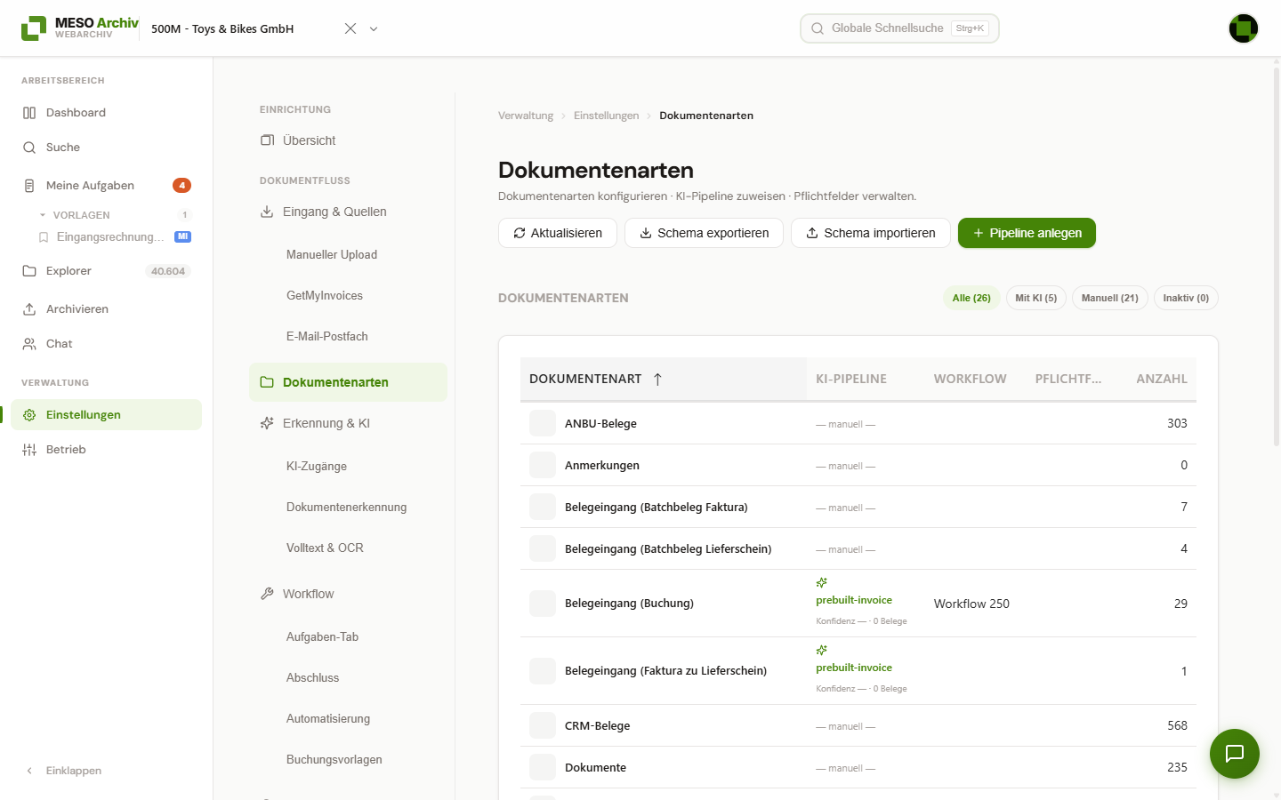Select Dokumentenarten in settings menu
Image resolution: width=1281 pixels, height=800 pixels.
(x=348, y=382)
